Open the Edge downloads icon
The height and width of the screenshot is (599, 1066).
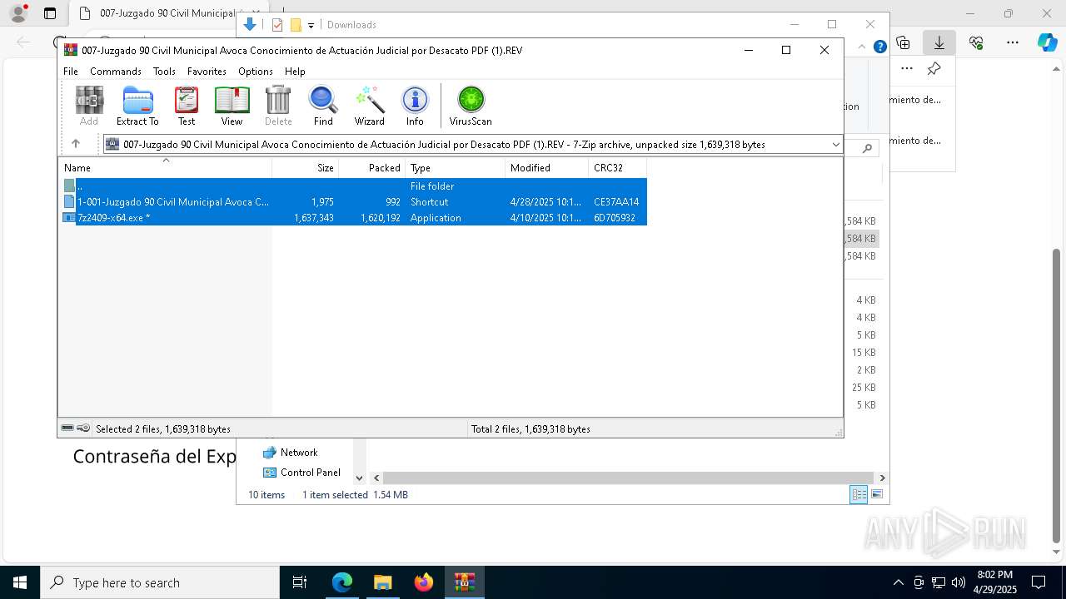click(939, 42)
